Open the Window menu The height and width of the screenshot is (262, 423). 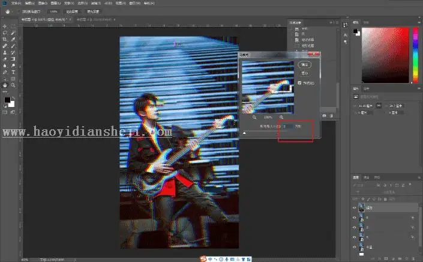coord(135,3)
